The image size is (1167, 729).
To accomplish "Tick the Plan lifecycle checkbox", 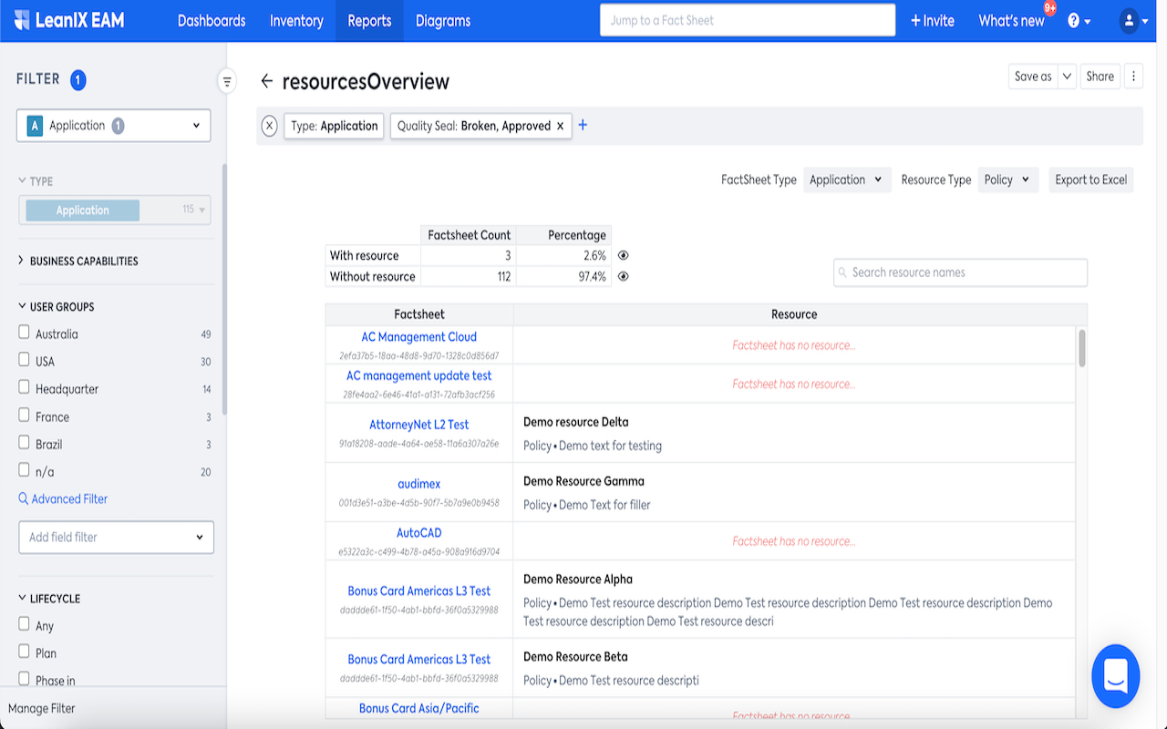I will pos(25,652).
